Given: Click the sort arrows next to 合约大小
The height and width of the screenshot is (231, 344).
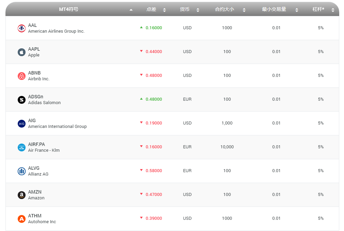Looking at the screenshot, I should (244, 10).
